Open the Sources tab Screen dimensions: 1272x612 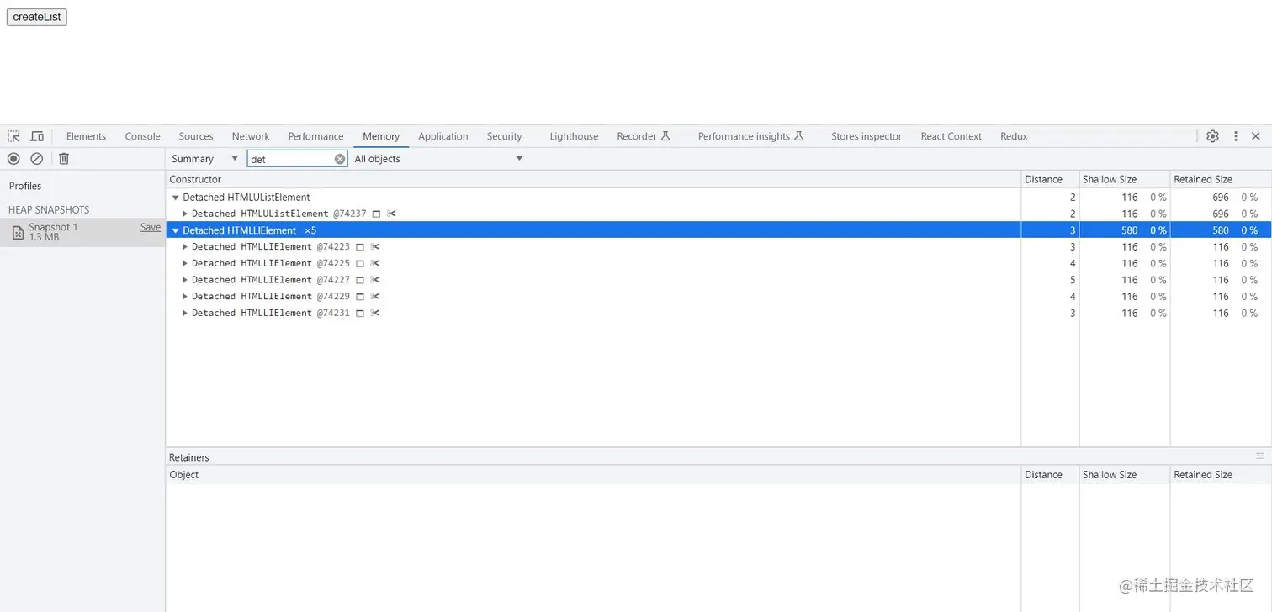pyautogui.click(x=196, y=136)
